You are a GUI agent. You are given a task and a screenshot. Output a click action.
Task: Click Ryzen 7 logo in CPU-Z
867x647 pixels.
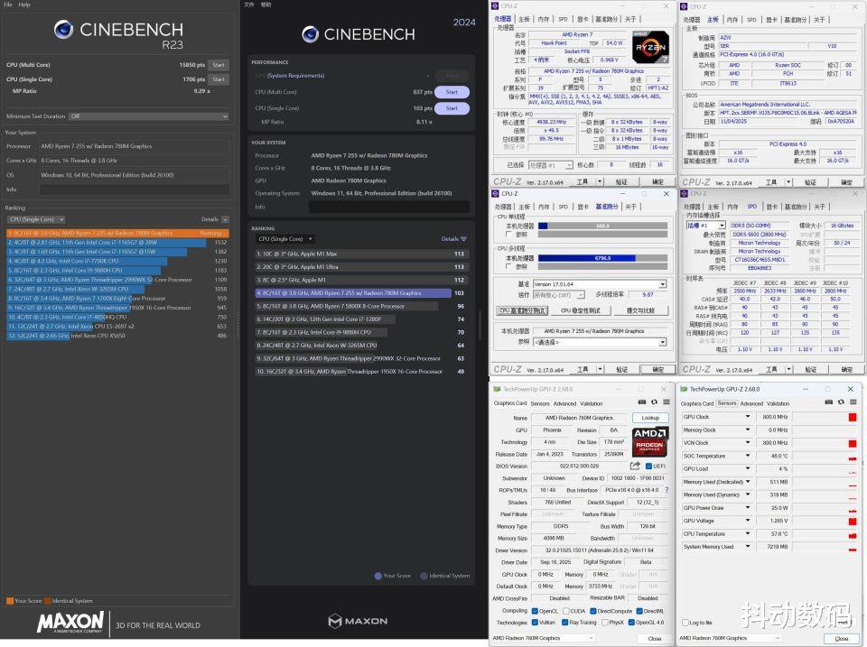point(650,48)
